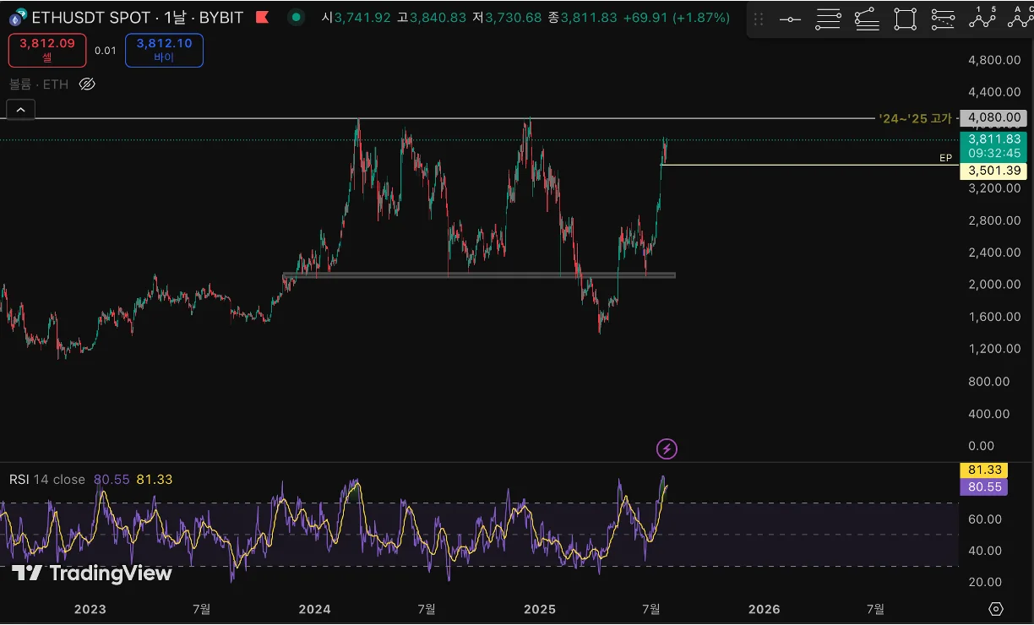Click the purple lightning bolt event icon
This screenshot has height=625, width=1034.
click(x=667, y=448)
